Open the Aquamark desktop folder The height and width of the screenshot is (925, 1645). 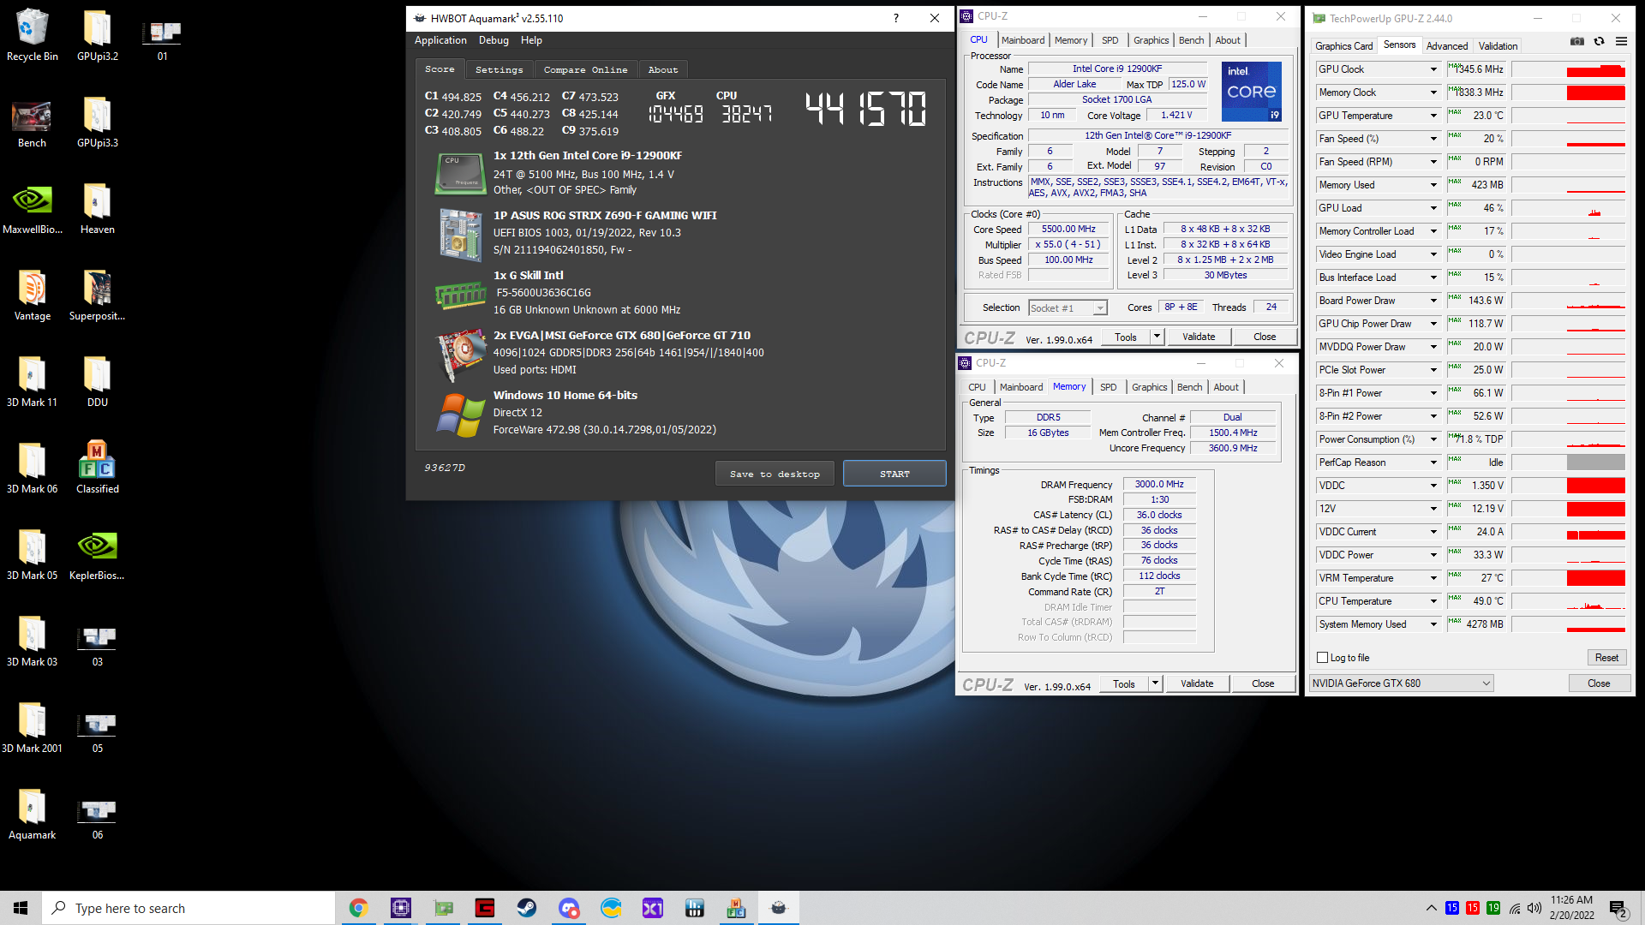[x=32, y=814]
